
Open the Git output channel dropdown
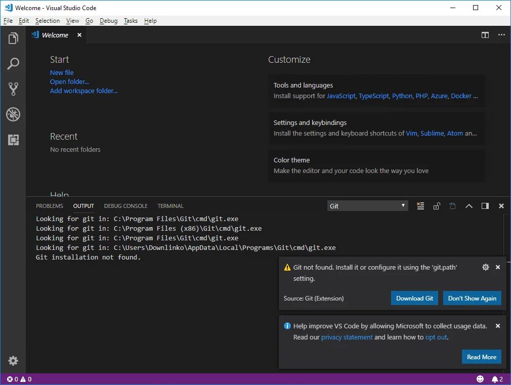point(368,206)
